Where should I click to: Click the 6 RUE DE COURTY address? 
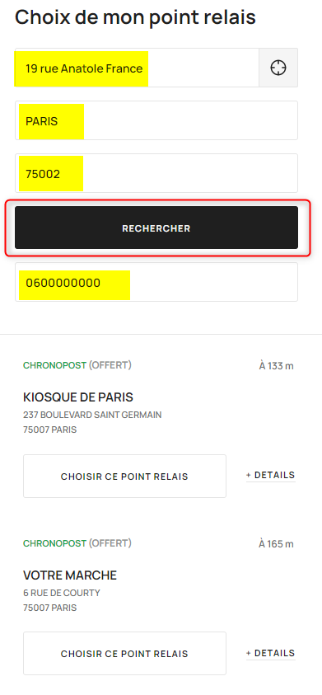[x=62, y=593]
